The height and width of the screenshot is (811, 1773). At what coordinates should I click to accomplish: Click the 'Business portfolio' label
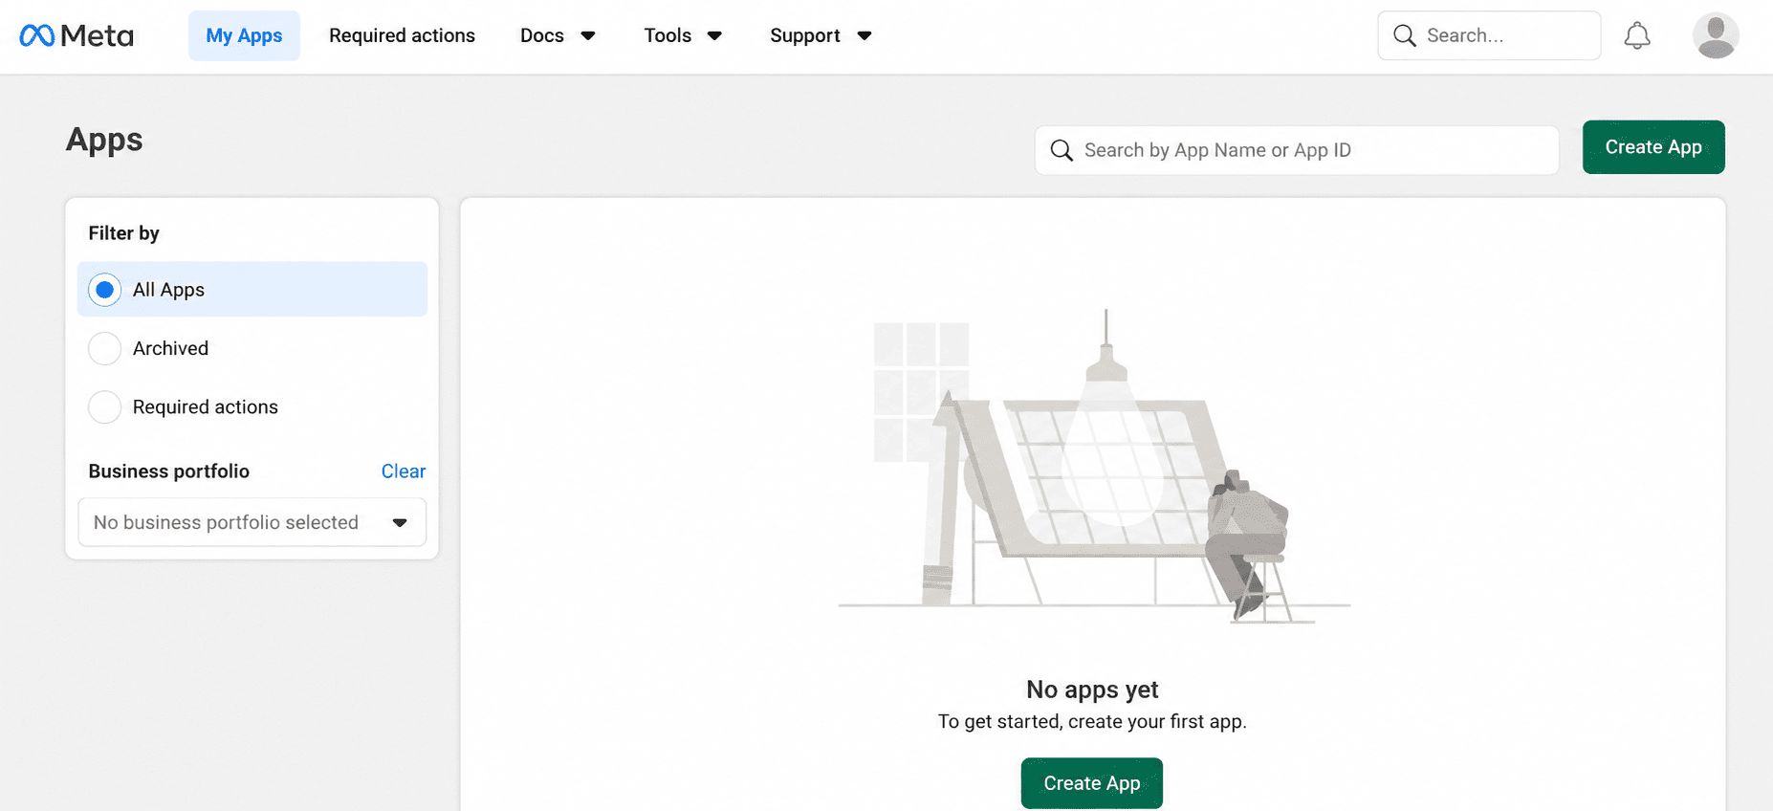168,471
